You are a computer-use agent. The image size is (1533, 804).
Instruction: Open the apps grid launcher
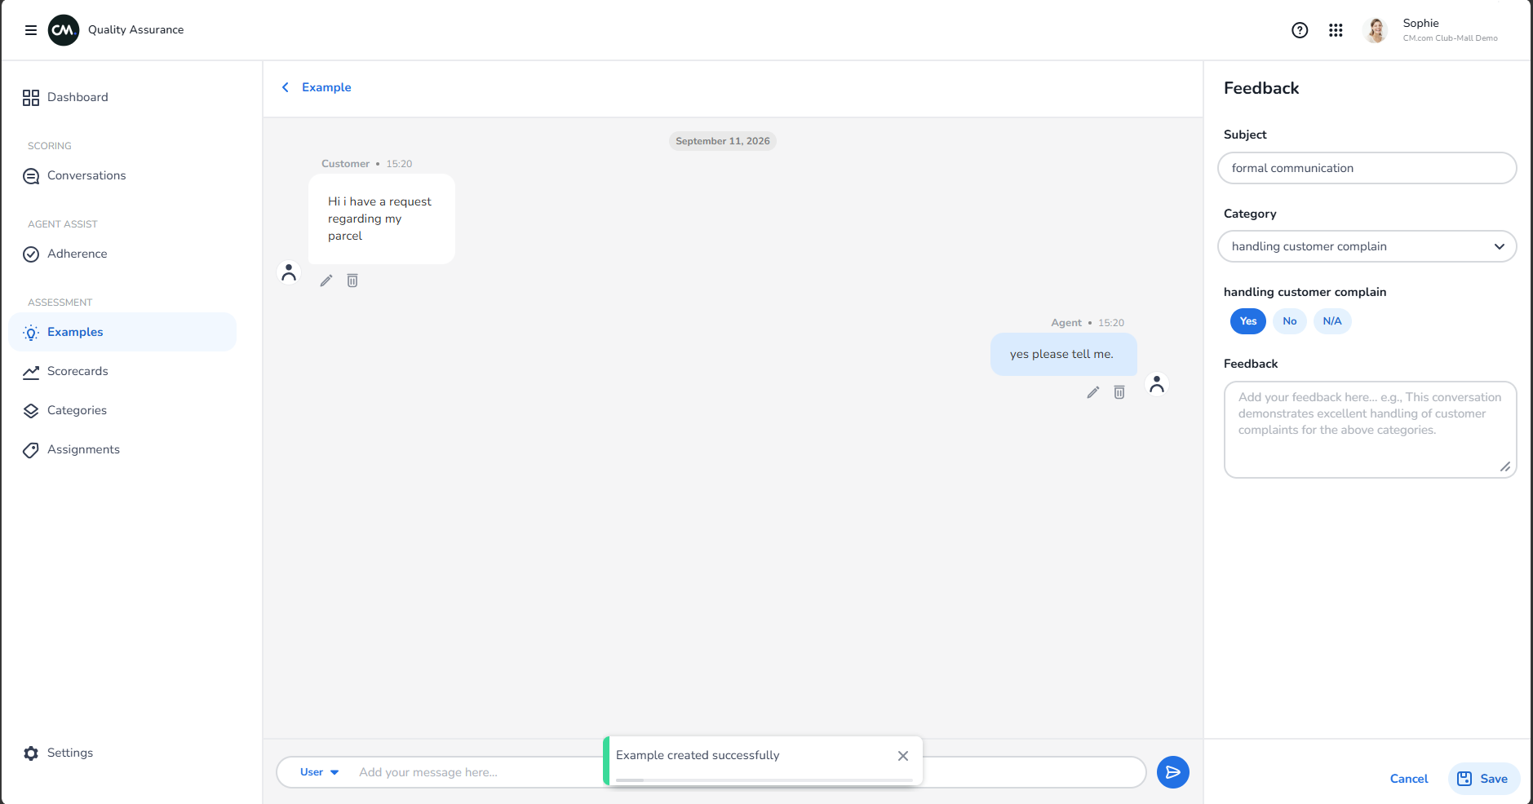1336,30
